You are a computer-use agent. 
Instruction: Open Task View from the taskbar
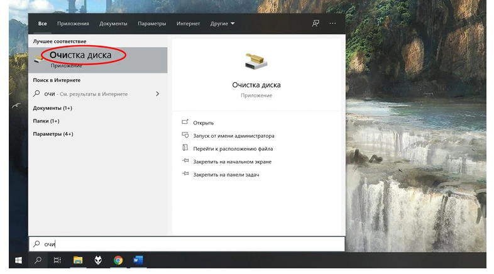point(57,260)
